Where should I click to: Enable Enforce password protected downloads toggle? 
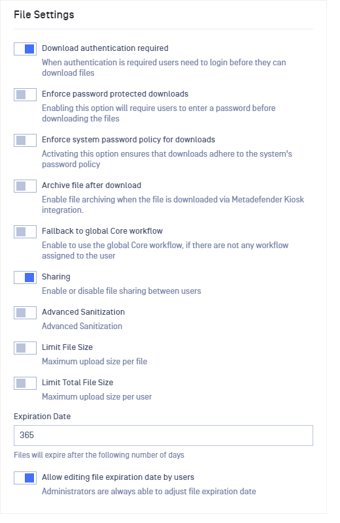[x=25, y=95]
